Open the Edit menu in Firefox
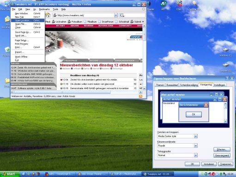Screen dimensions: 236x177 coord(20,9)
